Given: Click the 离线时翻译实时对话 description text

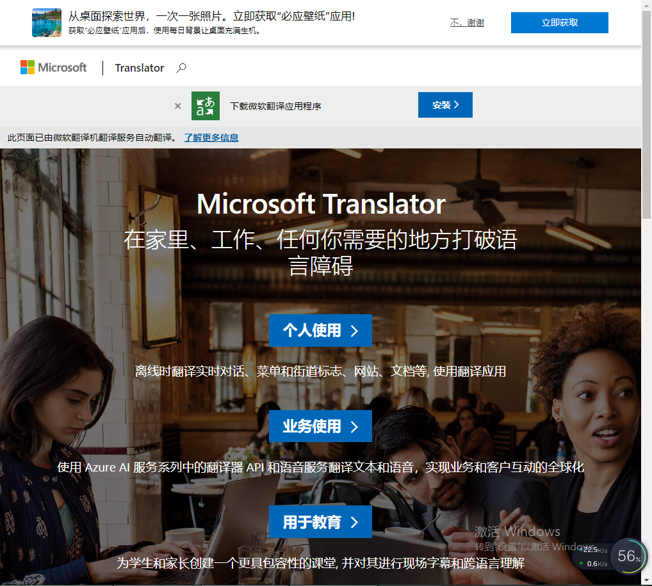Looking at the screenshot, I should [320, 371].
